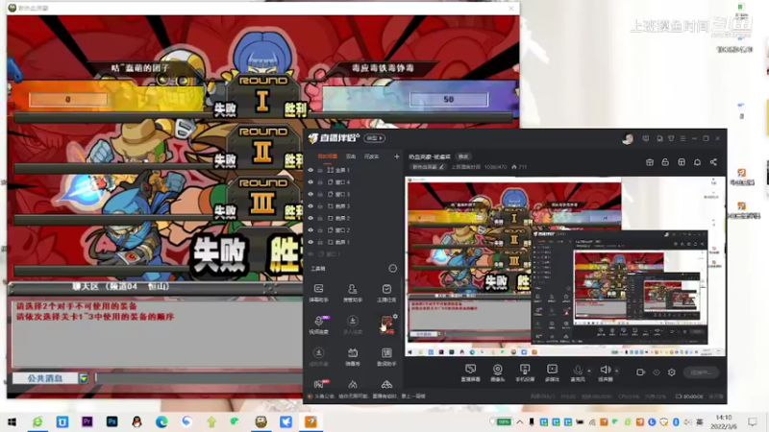Expand the speaker options arrow
The image size is (769, 432).
616,371
